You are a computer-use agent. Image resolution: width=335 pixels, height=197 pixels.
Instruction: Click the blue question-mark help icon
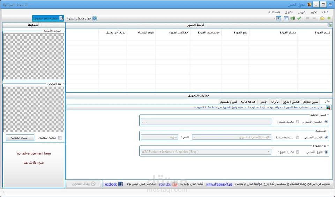(x=95, y=18)
